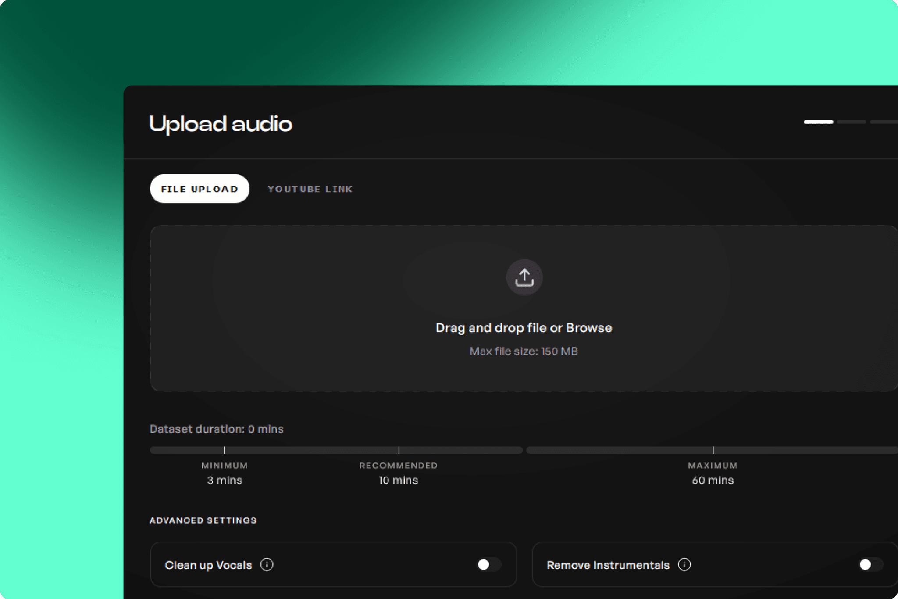Expand the Advanced Settings section
The image size is (898, 599).
point(203,520)
